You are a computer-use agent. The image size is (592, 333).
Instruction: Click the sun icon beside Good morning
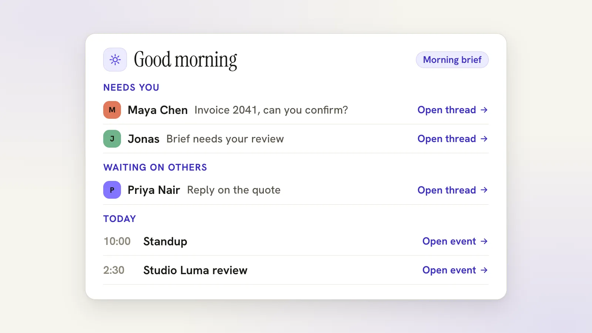pyautogui.click(x=115, y=60)
